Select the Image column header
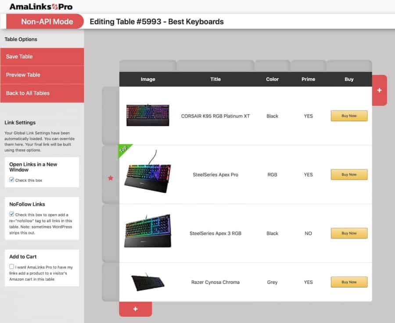The height and width of the screenshot is (323, 395). 148,79
